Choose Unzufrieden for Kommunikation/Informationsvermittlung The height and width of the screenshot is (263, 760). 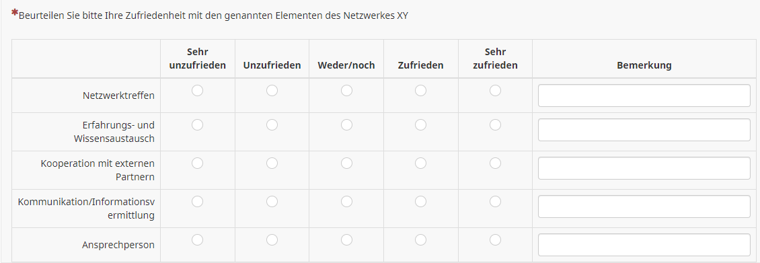click(x=272, y=201)
